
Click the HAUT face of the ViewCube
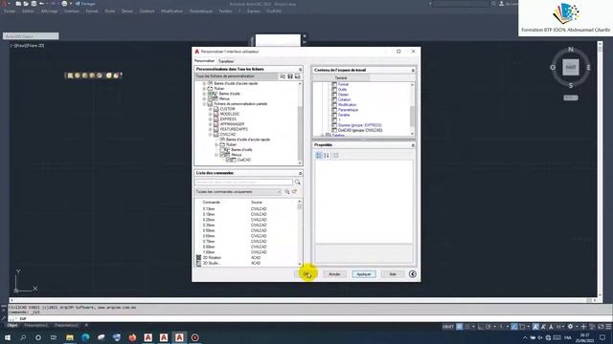[x=571, y=67]
